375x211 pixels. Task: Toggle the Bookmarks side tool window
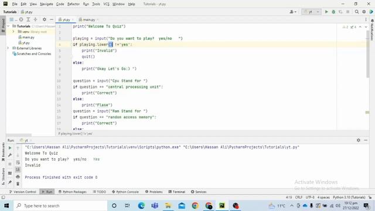coord(3,152)
